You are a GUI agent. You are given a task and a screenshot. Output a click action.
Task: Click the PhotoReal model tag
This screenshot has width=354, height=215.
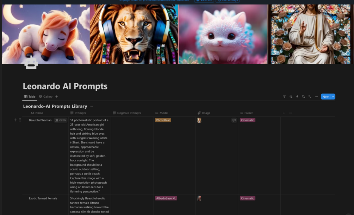pyautogui.click(x=163, y=120)
